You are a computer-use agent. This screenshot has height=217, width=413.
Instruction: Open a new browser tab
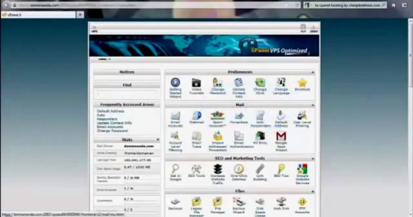pos(80,14)
